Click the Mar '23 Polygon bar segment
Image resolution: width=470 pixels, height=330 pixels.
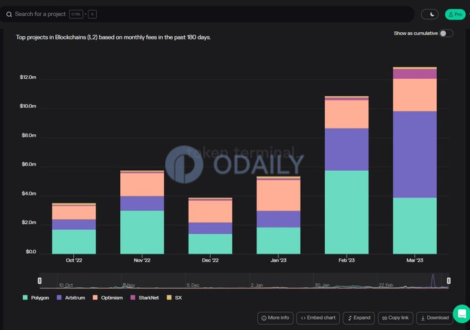[x=415, y=226]
